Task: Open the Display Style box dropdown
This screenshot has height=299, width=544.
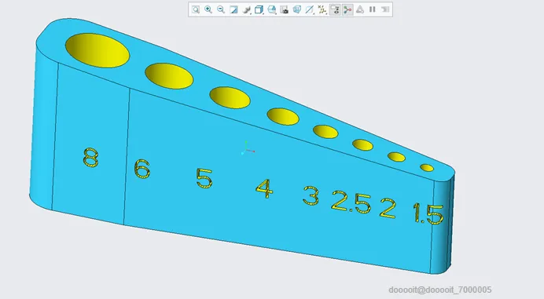Action: [x=259, y=9]
